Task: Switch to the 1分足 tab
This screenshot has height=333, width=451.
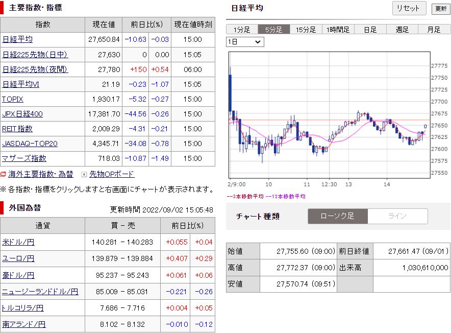Action: [242, 30]
